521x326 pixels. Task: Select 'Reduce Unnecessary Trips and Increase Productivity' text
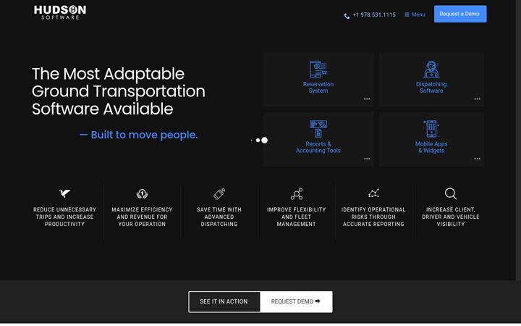pos(64,217)
